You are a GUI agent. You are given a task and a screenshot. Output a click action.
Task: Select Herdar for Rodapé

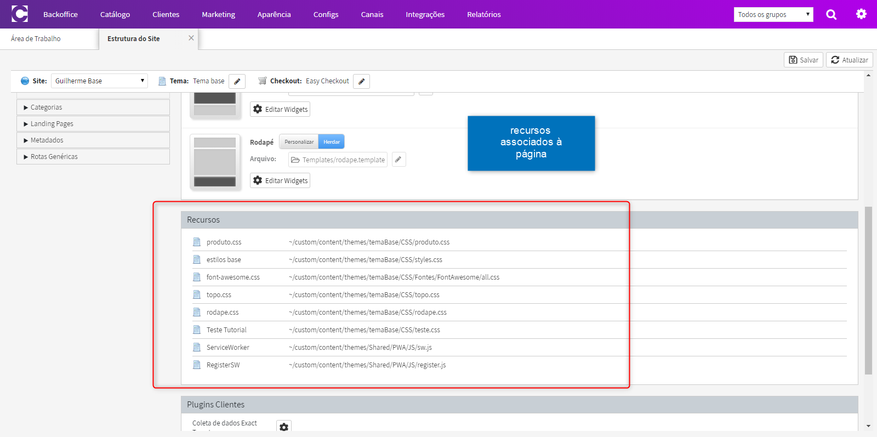click(332, 142)
